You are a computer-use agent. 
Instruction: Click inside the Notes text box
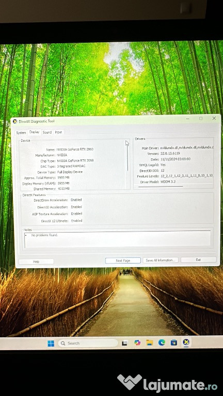117,239
